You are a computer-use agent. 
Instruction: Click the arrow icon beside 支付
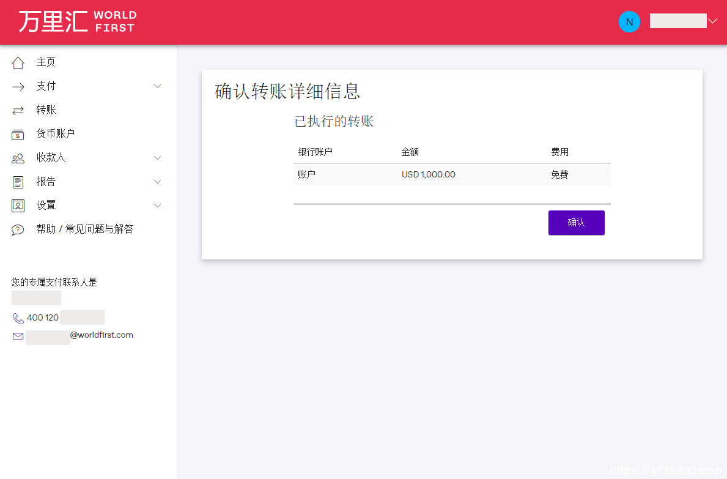click(18, 87)
